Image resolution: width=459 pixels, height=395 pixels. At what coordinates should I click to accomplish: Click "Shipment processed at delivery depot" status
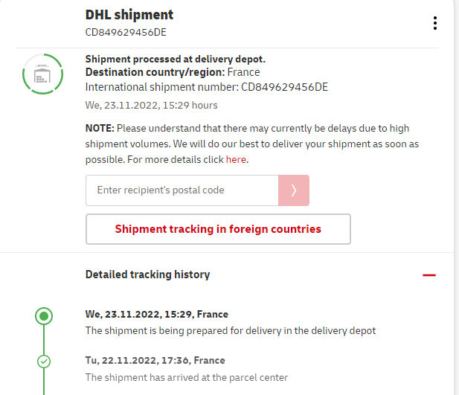176,59
